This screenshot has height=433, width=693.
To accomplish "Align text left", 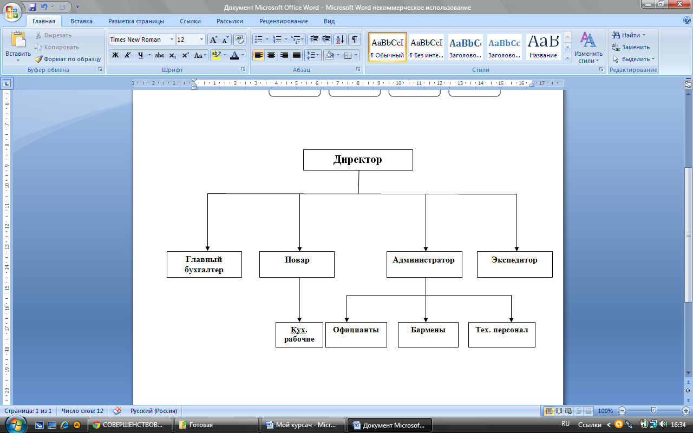I will click(x=259, y=55).
